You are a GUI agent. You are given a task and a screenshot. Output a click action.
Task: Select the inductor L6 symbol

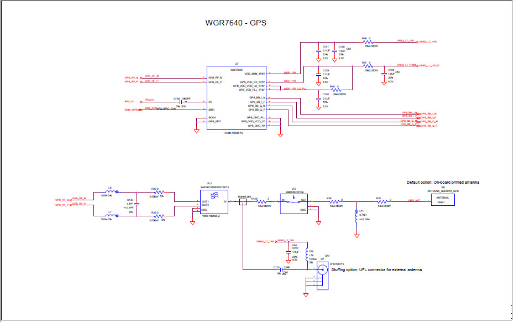tap(109, 191)
